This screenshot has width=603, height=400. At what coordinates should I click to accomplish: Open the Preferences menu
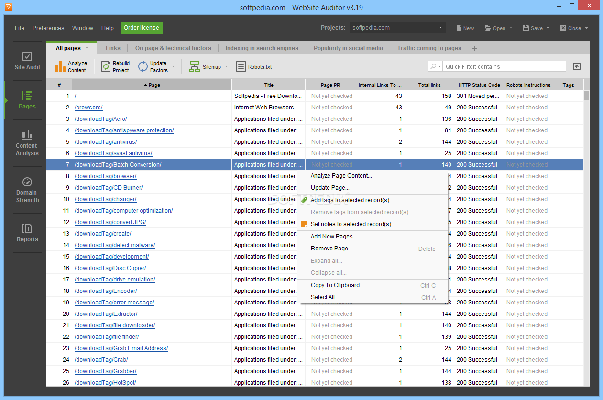tap(48, 28)
